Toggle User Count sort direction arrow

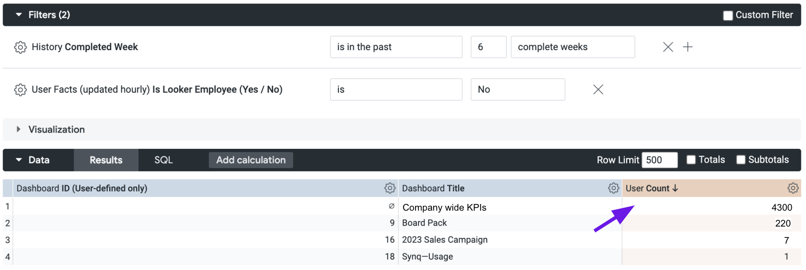(675, 188)
